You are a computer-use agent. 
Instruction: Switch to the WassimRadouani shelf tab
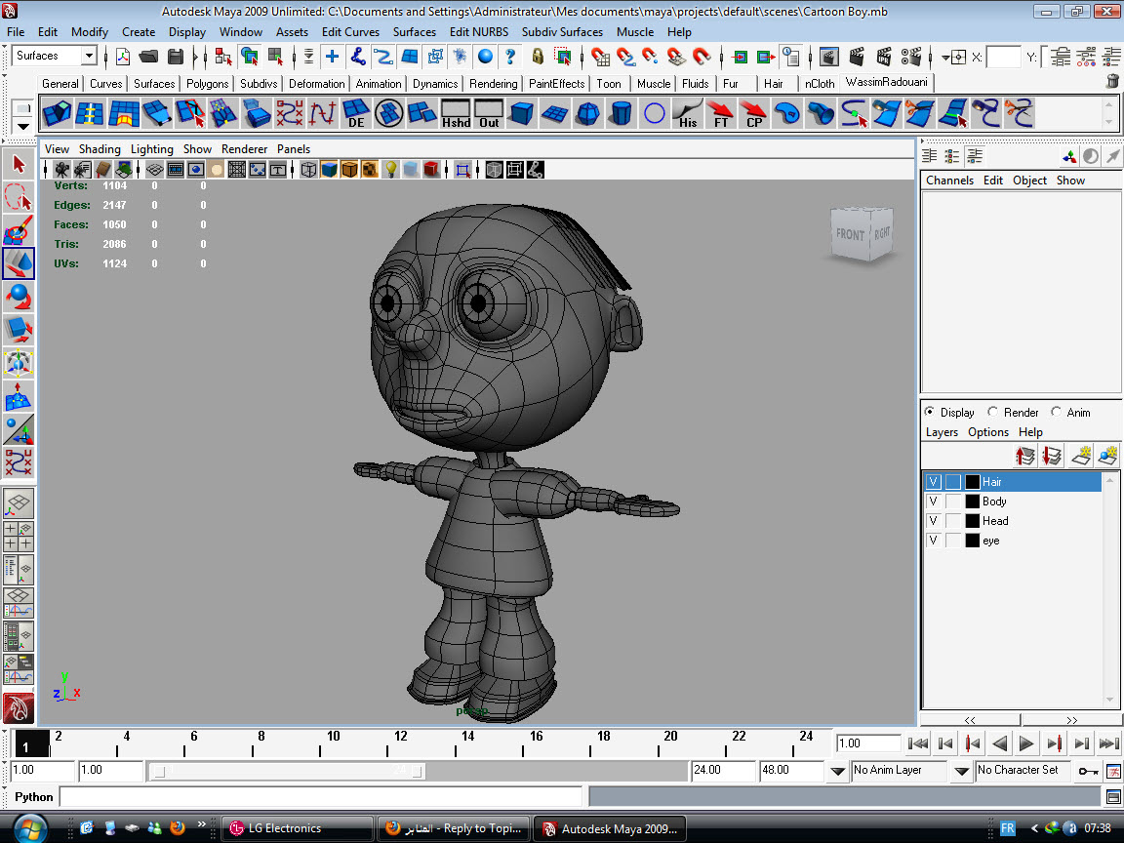coord(886,82)
